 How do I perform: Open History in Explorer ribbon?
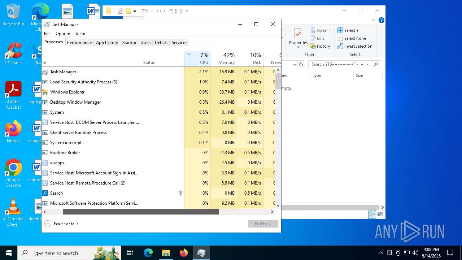[x=320, y=46]
